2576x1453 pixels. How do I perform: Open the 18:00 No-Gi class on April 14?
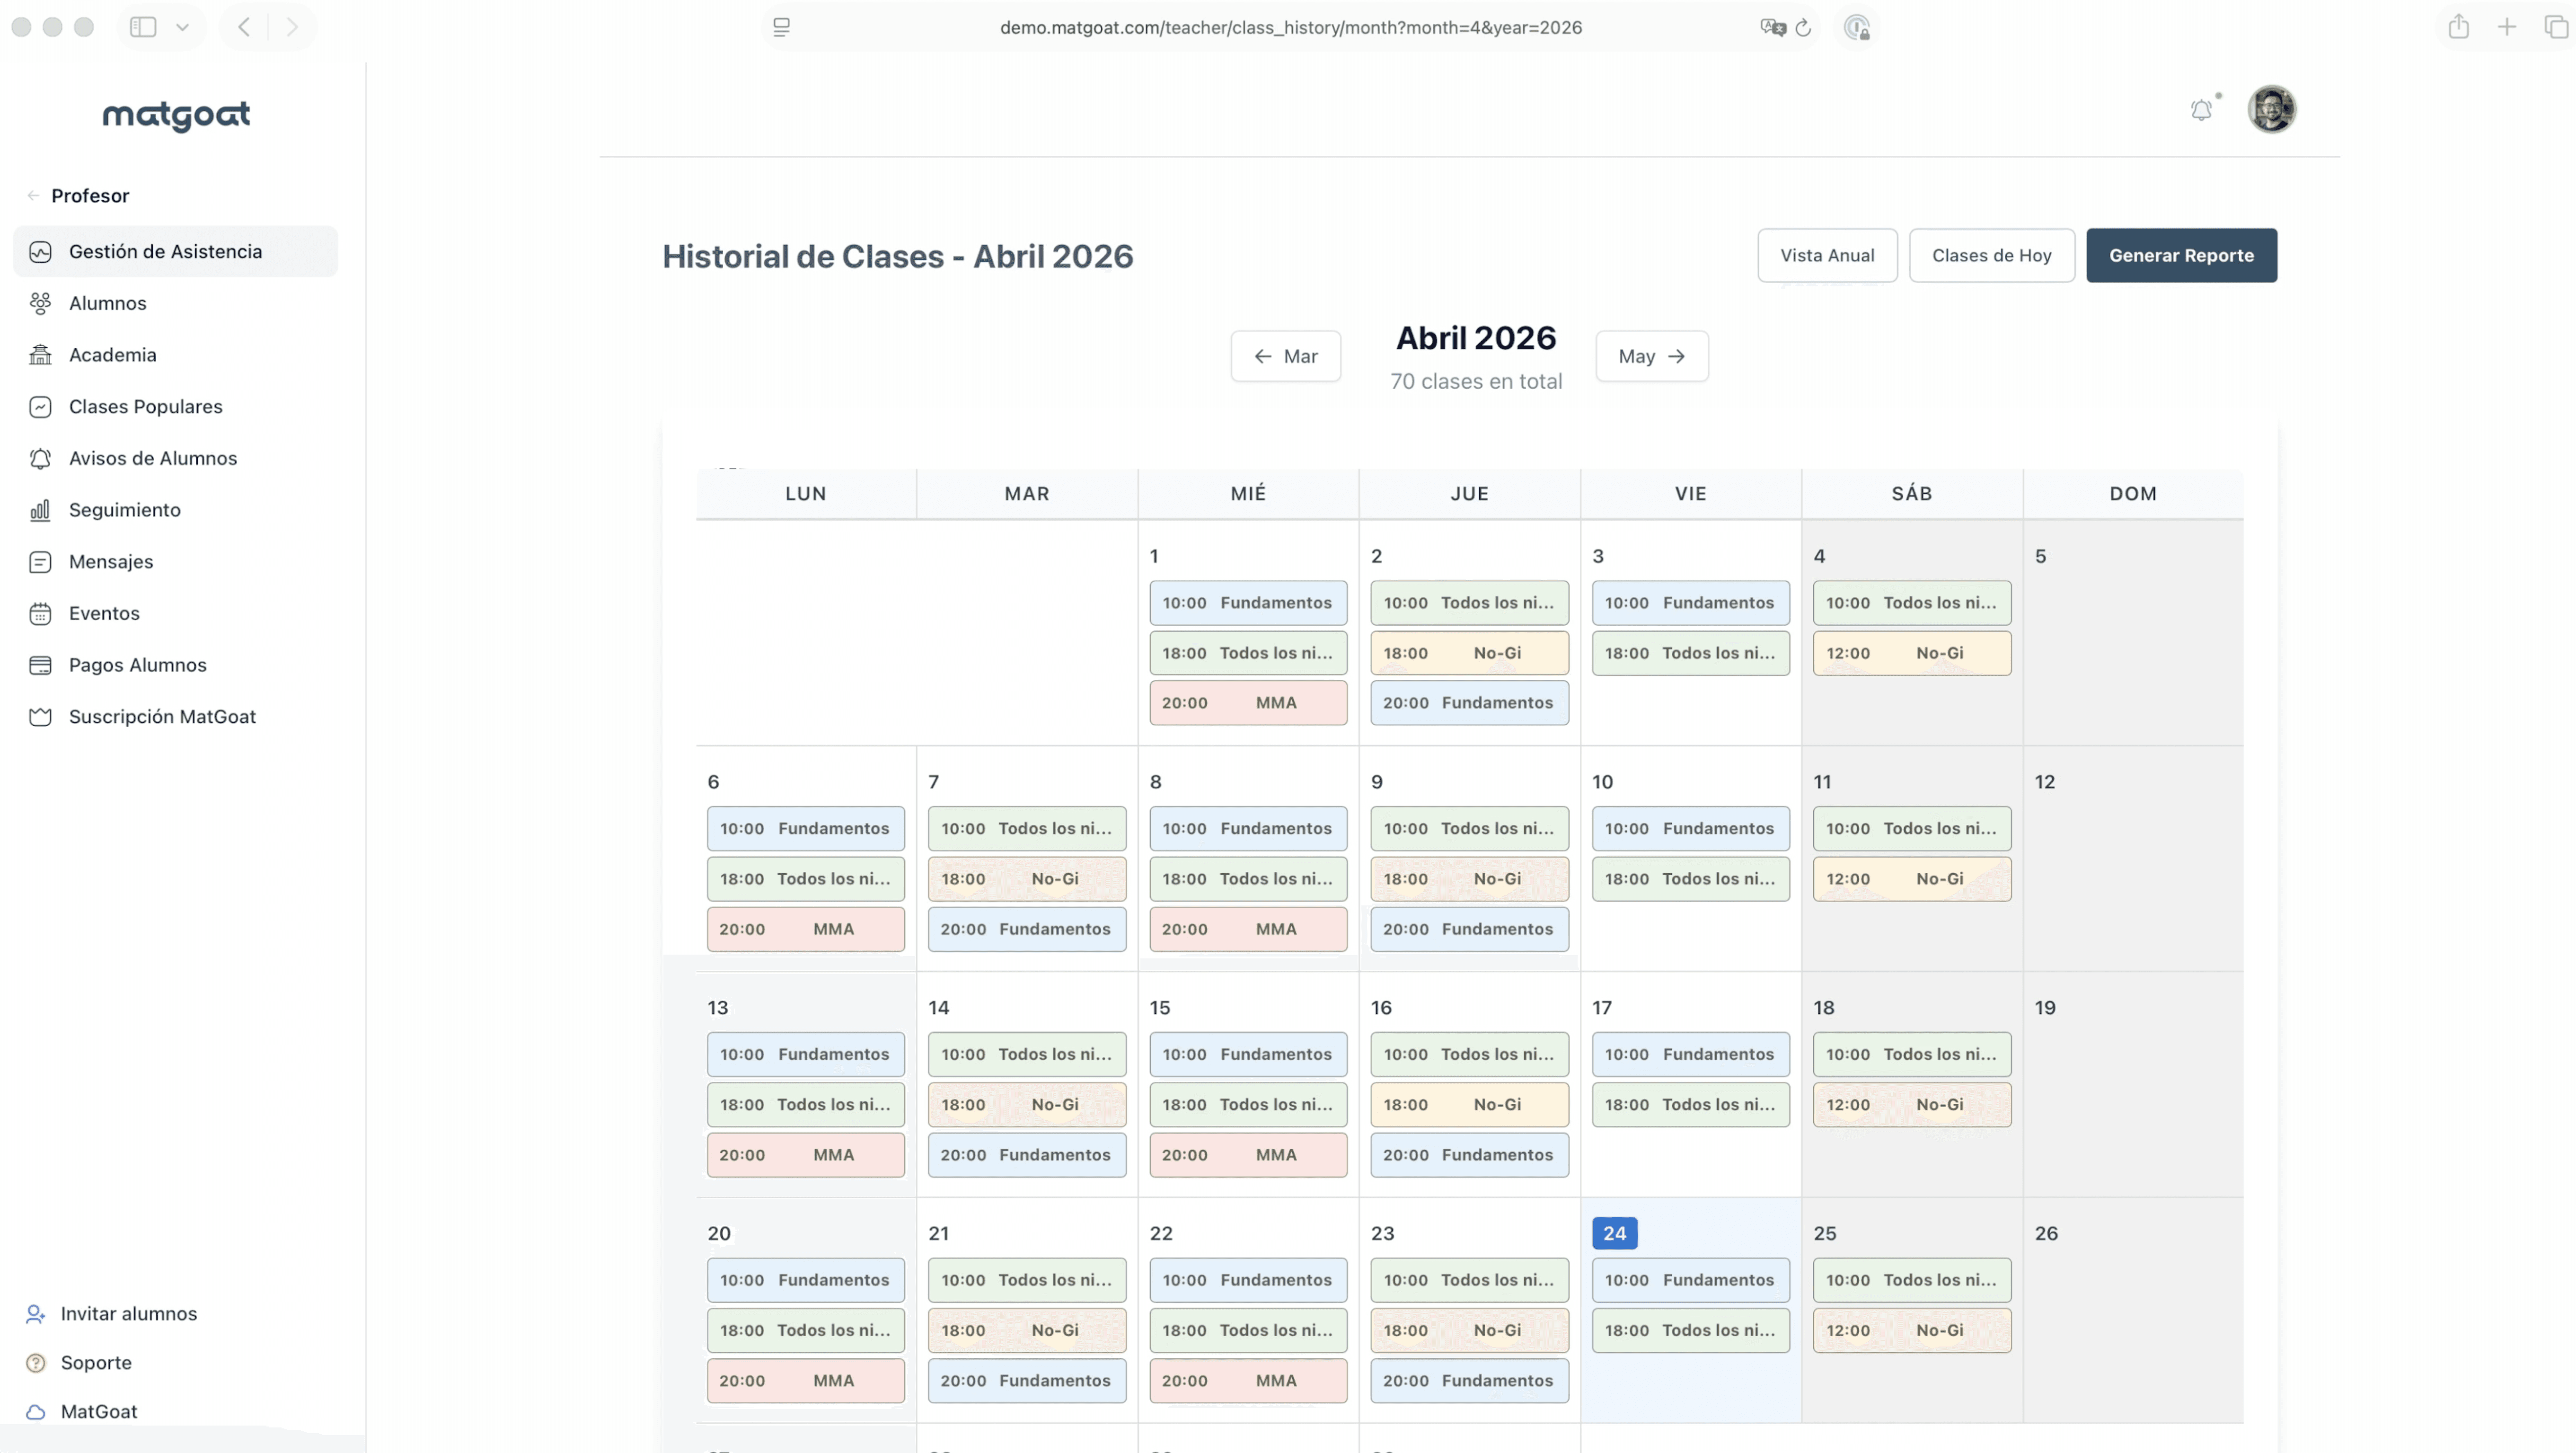click(x=1026, y=1105)
